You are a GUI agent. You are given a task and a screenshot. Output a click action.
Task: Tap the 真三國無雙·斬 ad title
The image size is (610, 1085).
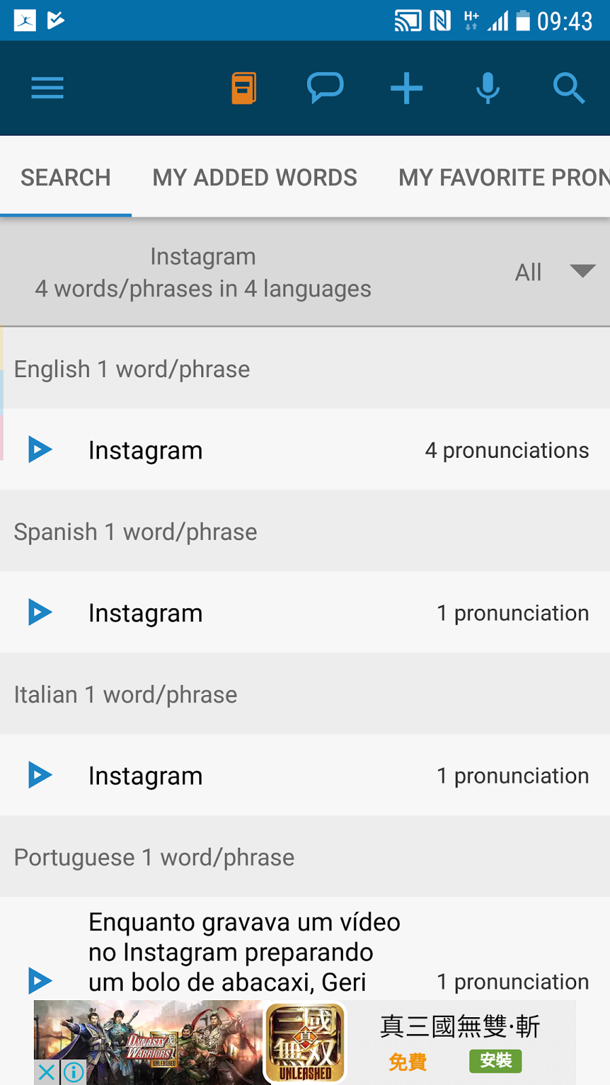click(x=460, y=1026)
